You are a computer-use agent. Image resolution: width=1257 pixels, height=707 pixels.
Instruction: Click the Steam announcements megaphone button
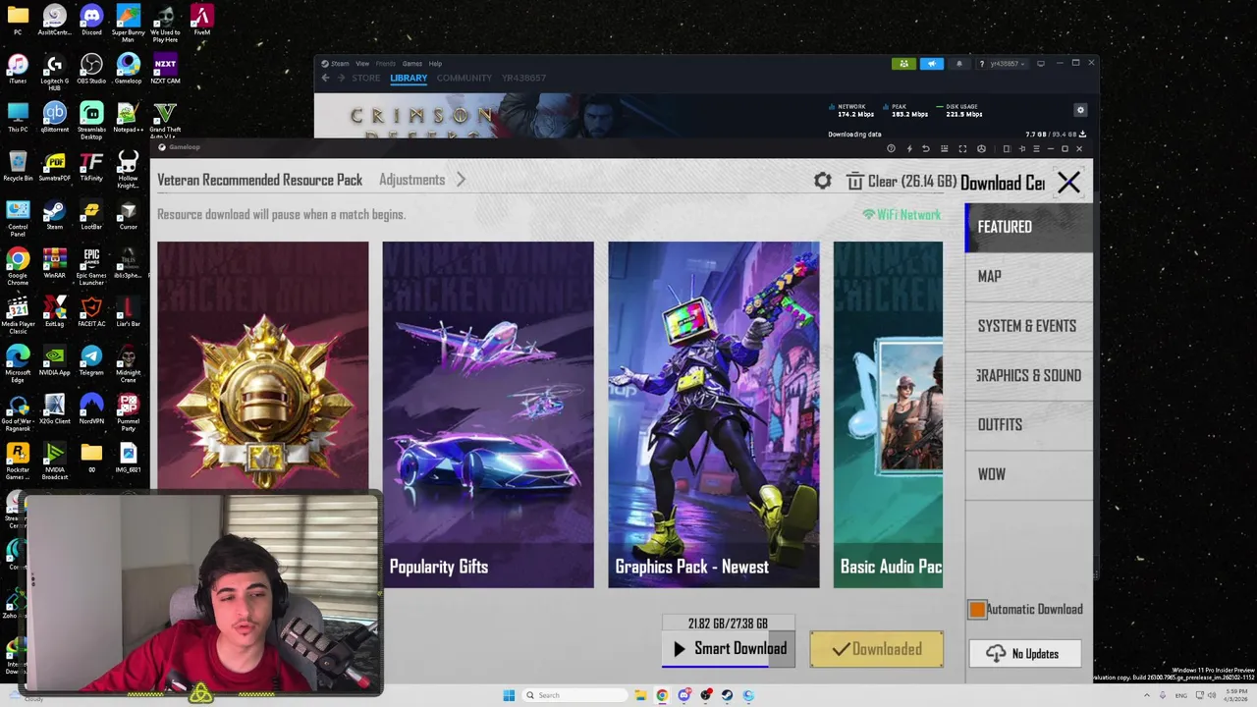coord(931,64)
